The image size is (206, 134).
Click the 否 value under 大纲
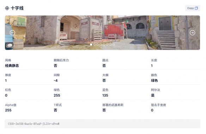[x=104, y=80]
